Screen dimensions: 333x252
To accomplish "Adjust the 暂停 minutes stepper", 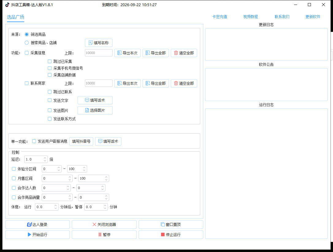I will click(105, 207).
